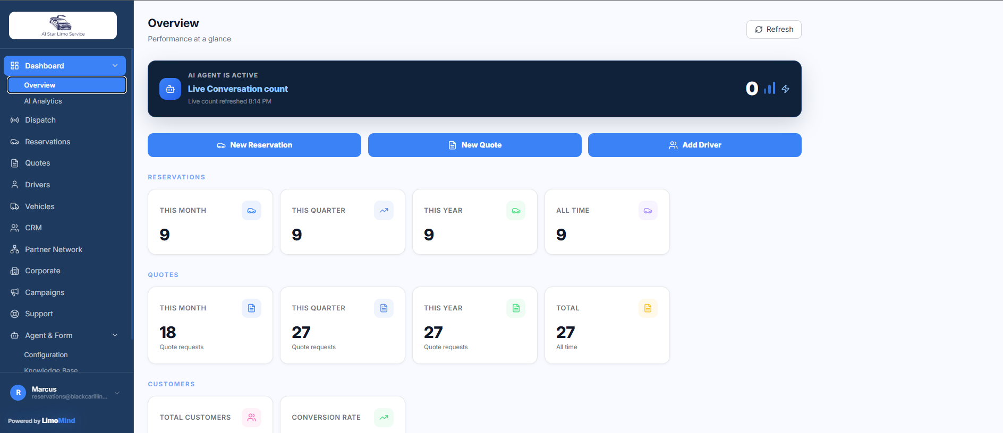Open the Vehicles page
Screen dimensions: 1003x433
[40, 206]
